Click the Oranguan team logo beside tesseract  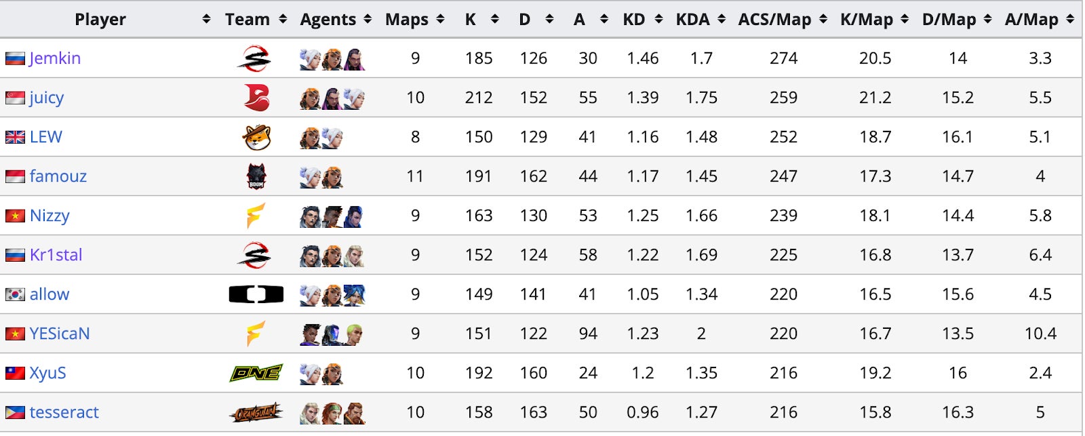pyautogui.click(x=256, y=412)
